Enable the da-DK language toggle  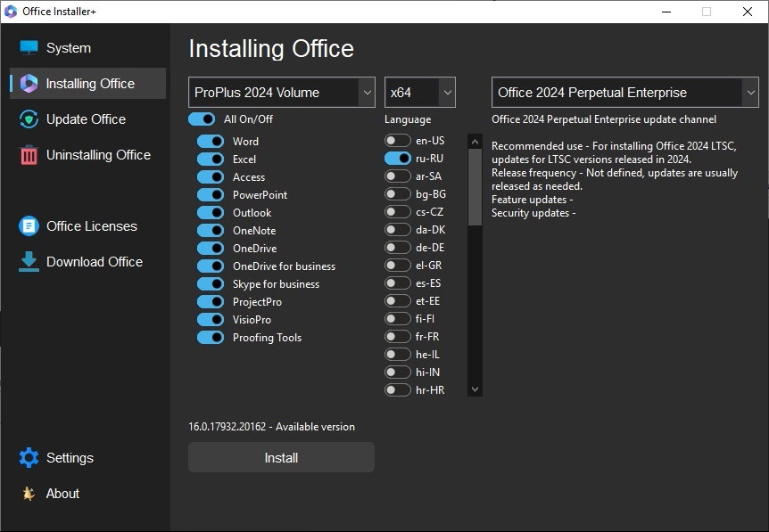398,229
